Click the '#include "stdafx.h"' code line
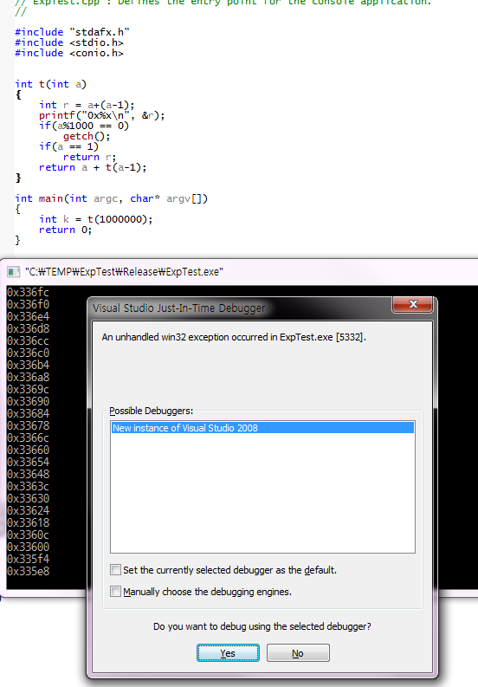This screenshot has height=687, width=478. coord(72,32)
